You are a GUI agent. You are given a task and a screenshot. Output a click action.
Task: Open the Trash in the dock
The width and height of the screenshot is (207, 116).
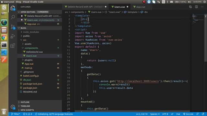tap(4, 111)
